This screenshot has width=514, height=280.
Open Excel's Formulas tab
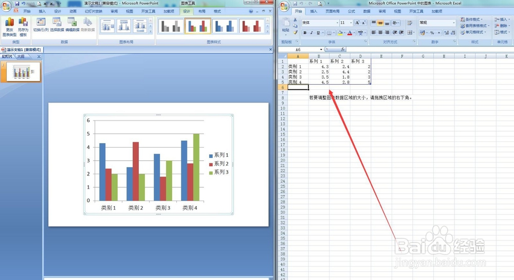[x=352, y=11]
